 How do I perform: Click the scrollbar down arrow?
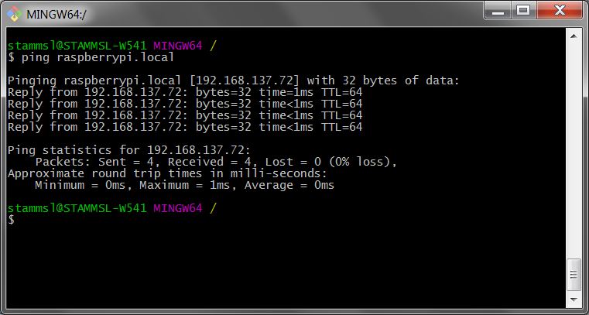pyautogui.click(x=574, y=301)
